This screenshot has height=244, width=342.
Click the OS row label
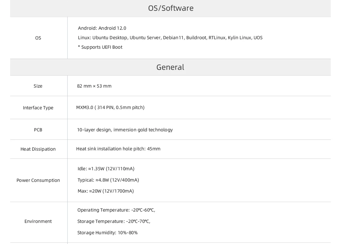pyautogui.click(x=38, y=38)
